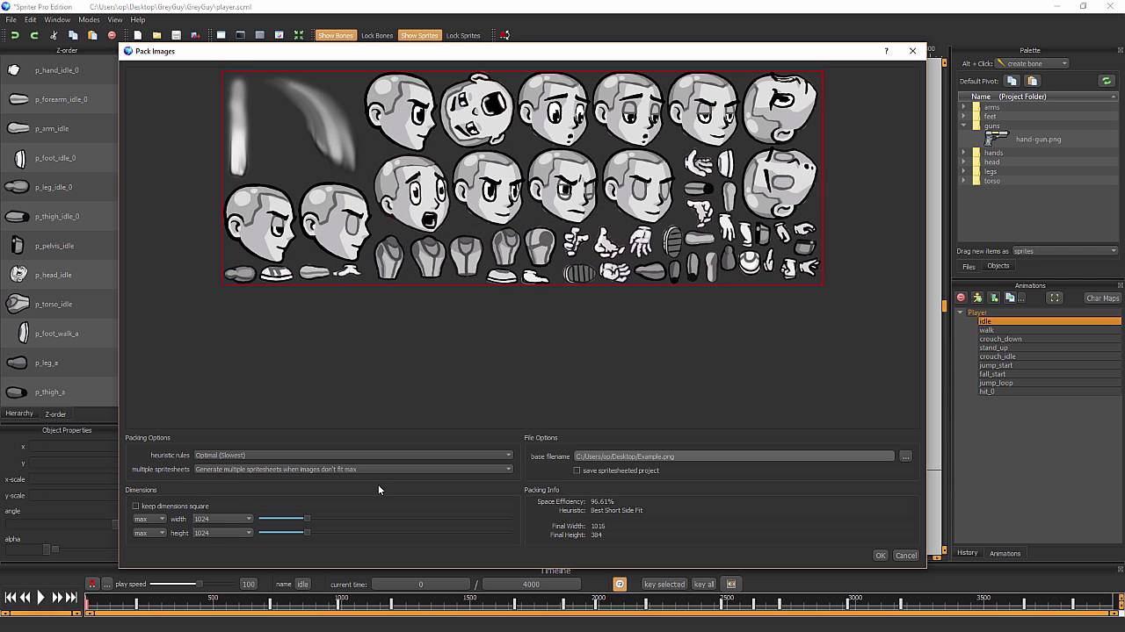The image size is (1125, 632).
Task: Click the Default Pivot copy icon
Action: point(1012,81)
